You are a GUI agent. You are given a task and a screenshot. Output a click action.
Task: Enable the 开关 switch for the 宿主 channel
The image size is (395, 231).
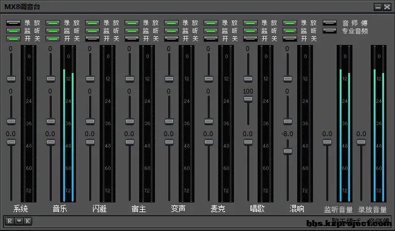coord(132,39)
